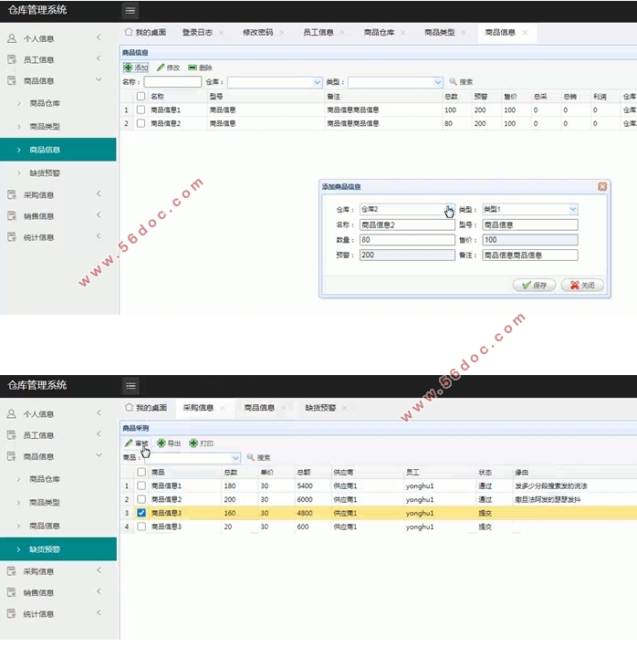Viewport: 637px width, 657px height.
Task: Close the 添加商品信息 dialog with the red X
Action: pyautogui.click(x=602, y=186)
